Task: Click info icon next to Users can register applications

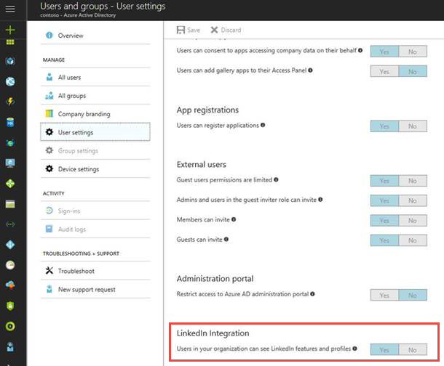Action: tap(263, 125)
